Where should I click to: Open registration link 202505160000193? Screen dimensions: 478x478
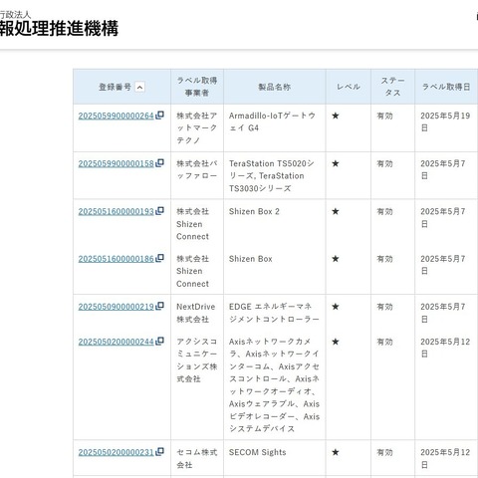[116, 211]
